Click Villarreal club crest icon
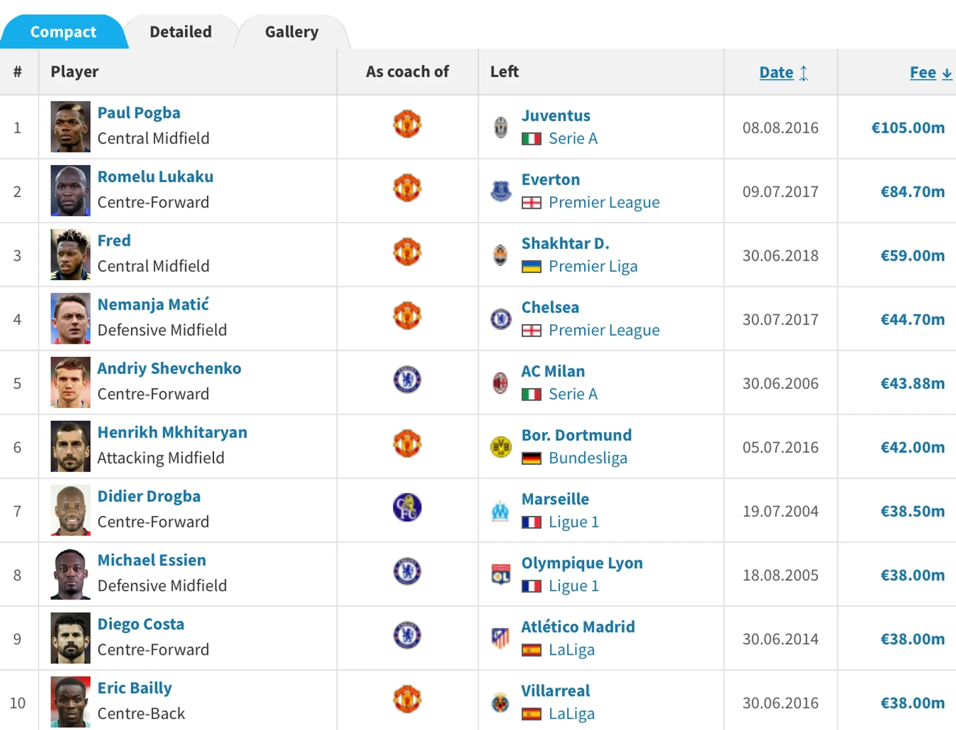Viewport: 956px width, 730px height. [x=501, y=703]
